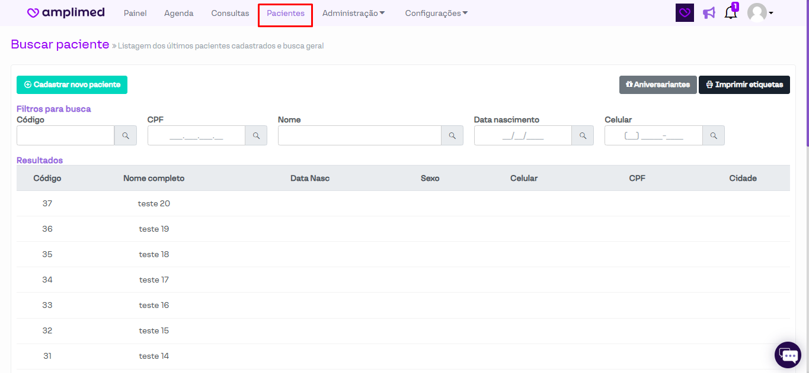Open the notifications bell
This screenshot has width=809, height=373.
click(731, 13)
